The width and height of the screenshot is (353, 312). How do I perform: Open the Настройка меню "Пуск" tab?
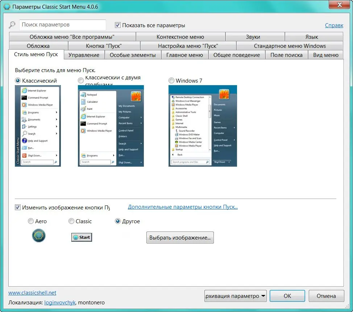point(188,46)
